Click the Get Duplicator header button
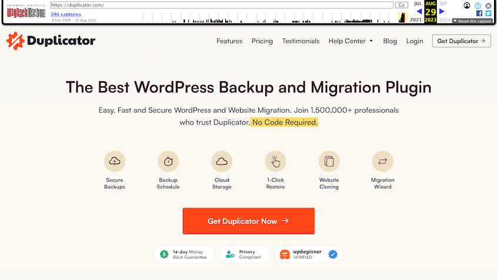The image size is (497, 280). click(462, 41)
